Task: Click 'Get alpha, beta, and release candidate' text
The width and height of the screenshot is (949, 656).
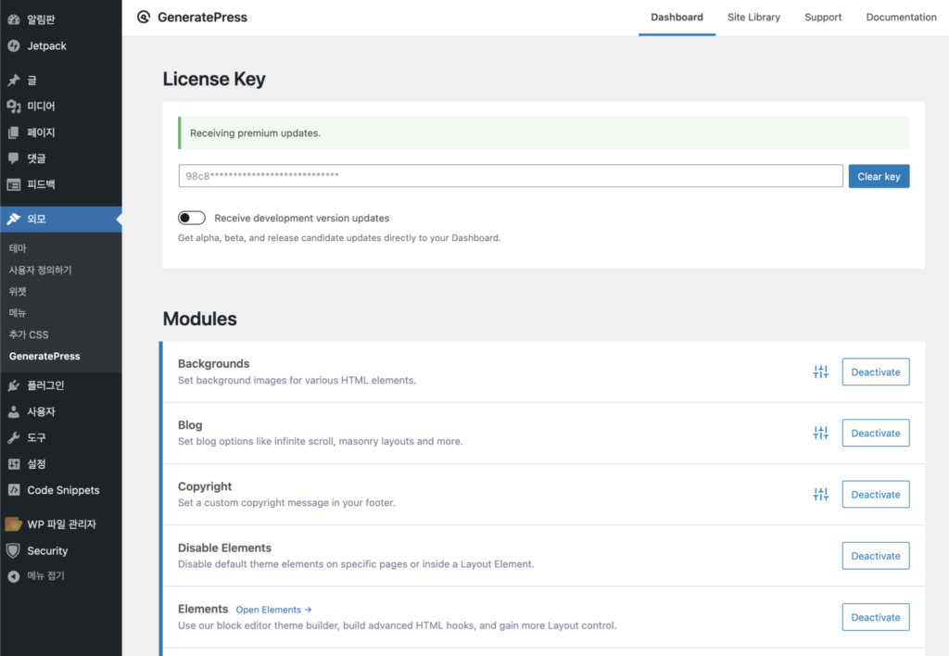Action: 339,238
